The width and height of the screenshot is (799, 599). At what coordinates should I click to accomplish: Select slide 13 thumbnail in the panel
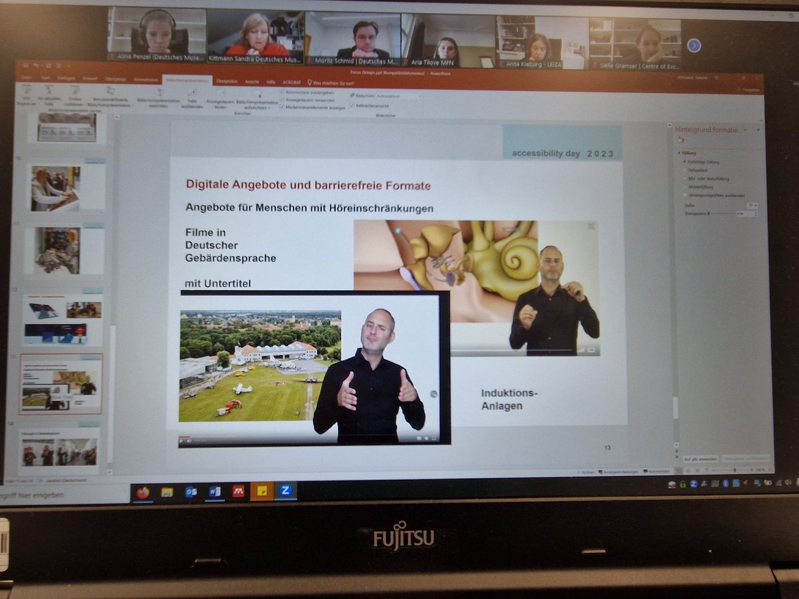pos(61,383)
